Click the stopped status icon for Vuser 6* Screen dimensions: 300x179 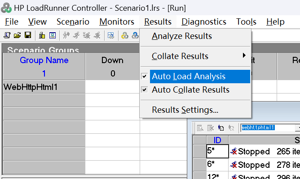tap(233, 165)
